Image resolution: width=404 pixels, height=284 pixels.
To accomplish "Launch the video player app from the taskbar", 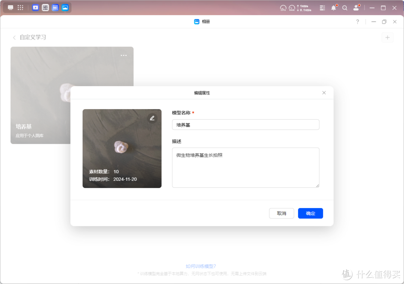I will click(35, 7).
